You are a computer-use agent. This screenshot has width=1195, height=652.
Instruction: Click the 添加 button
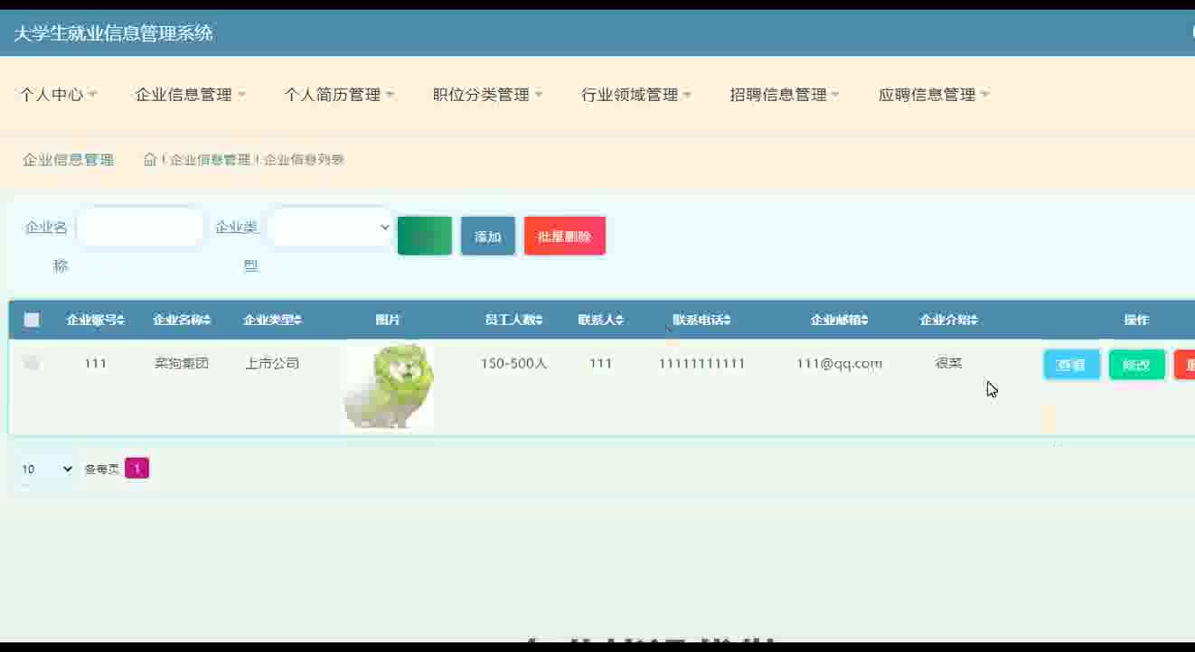click(x=488, y=236)
